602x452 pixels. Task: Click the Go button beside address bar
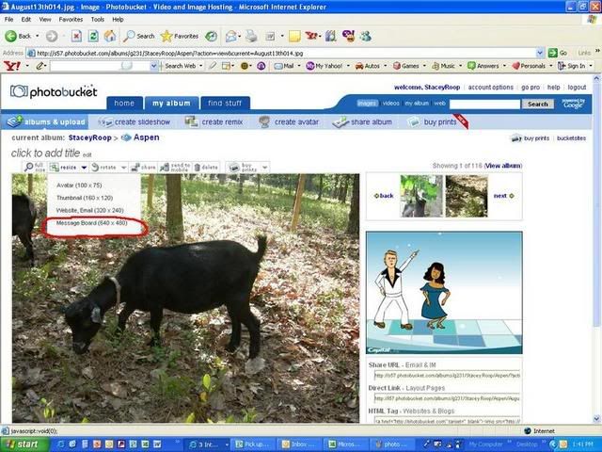[x=558, y=53]
